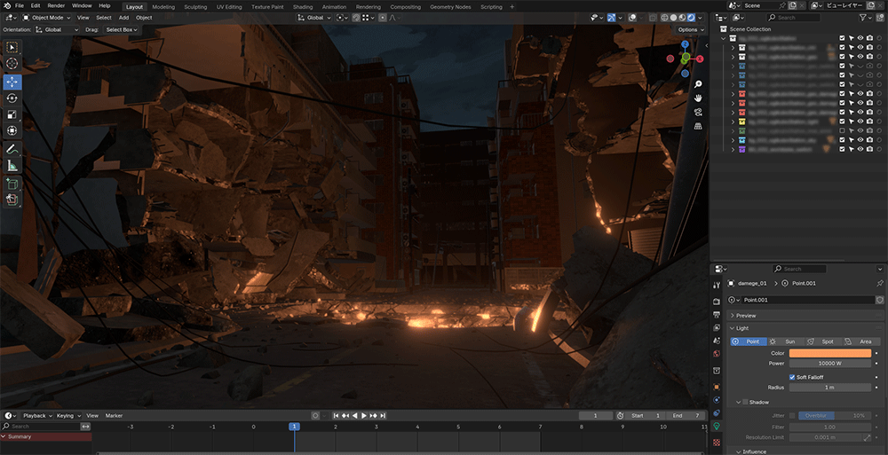
Task: Select the Spot light type
Action: [821, 341]
